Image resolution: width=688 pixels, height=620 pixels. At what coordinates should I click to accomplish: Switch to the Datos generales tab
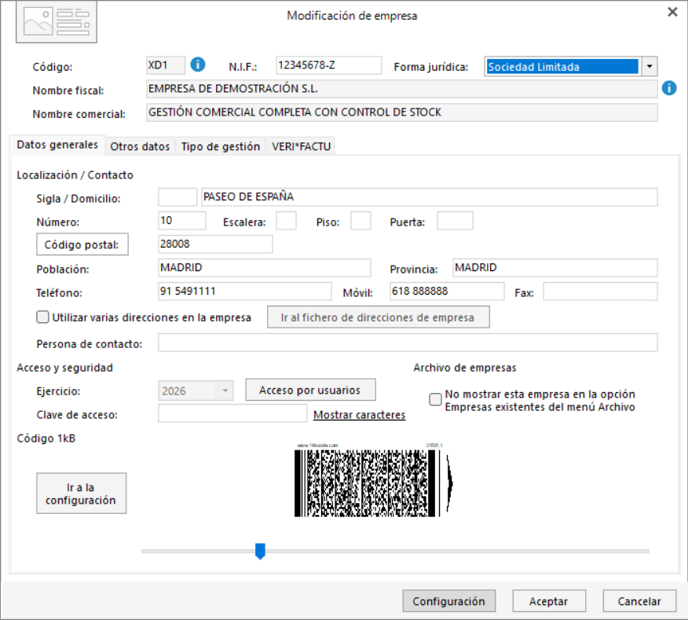point(57,145)
